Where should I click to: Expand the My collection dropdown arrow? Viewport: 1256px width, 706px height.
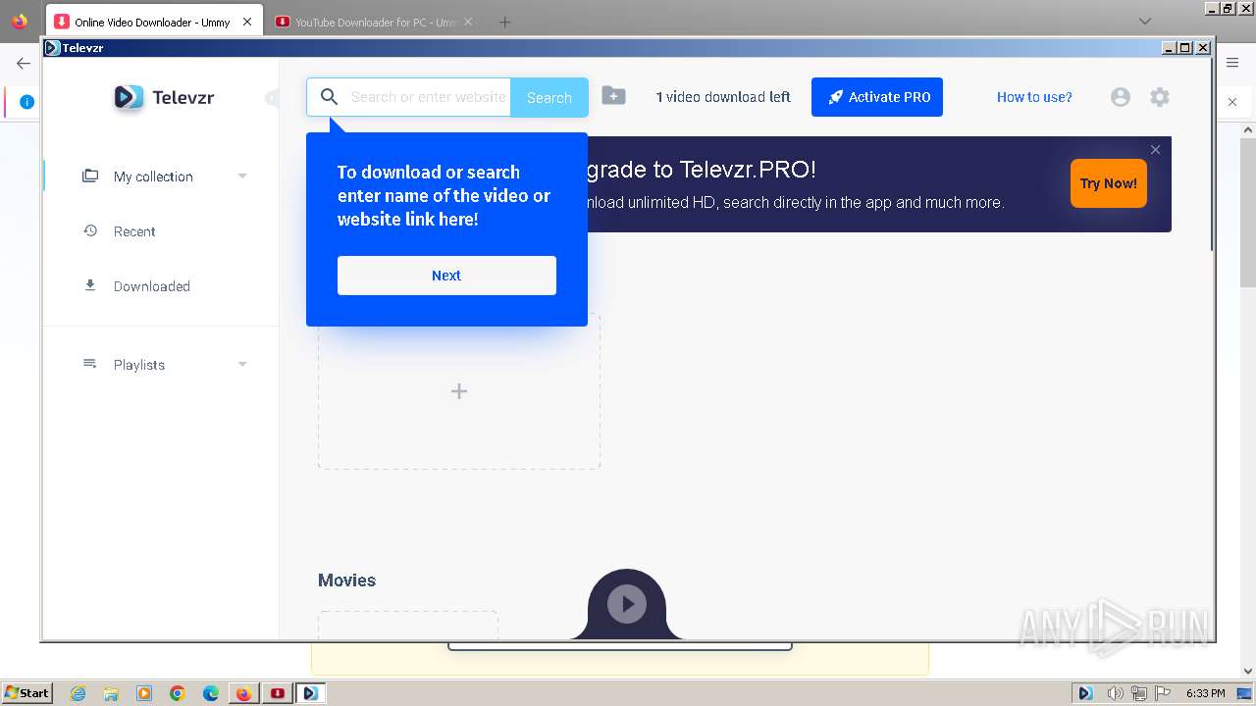click(242, 176)
